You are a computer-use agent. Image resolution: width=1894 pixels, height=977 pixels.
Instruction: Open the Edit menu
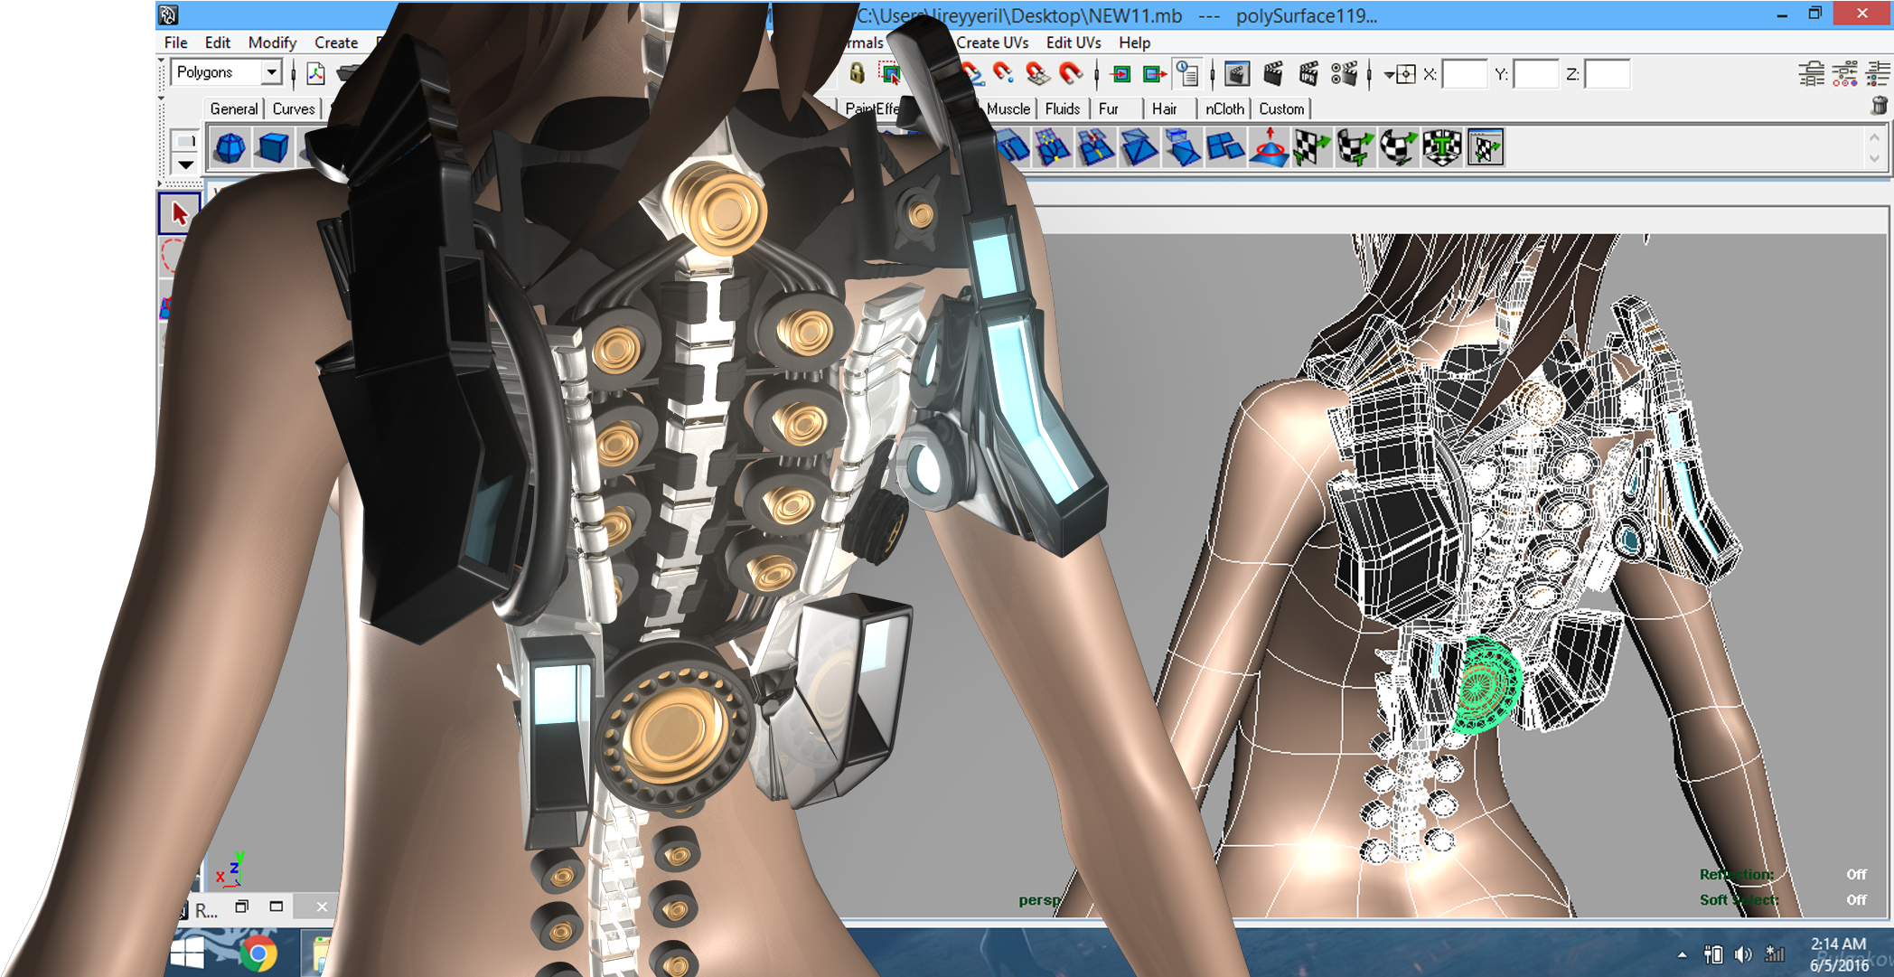[217, 42]
